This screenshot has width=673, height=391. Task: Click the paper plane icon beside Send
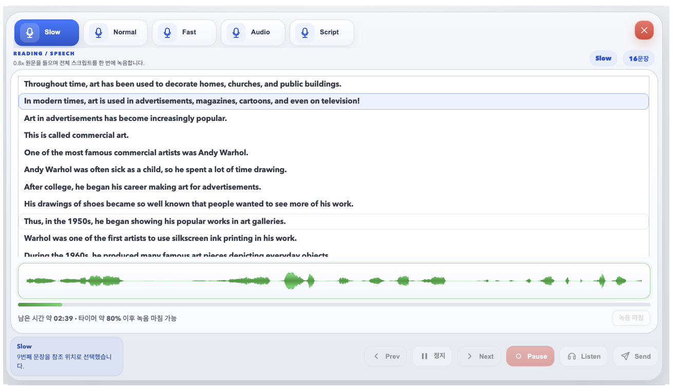click(625, 356)
